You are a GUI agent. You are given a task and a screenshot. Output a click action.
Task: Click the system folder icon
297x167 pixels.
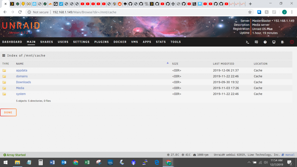coord(4,94)
